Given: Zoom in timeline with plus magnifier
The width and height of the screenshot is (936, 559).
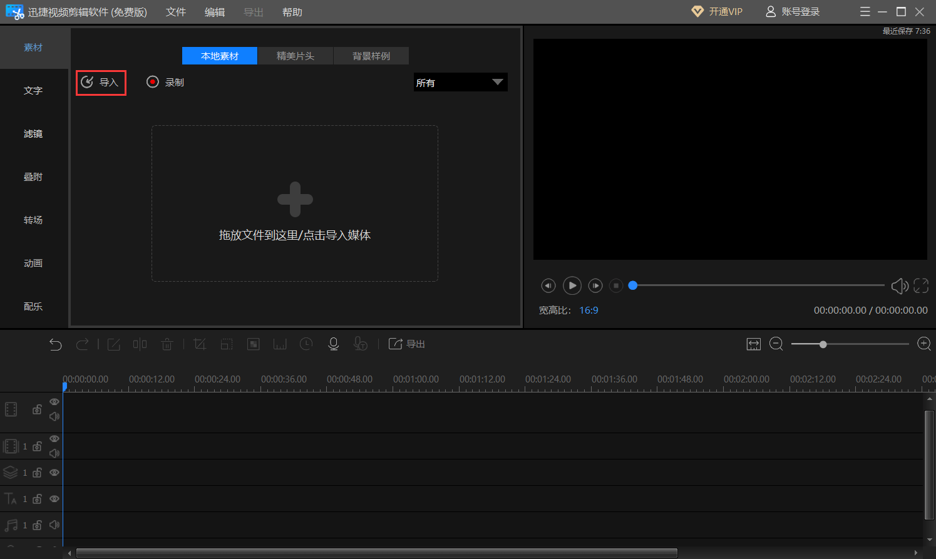Looking at the screenshot, I should (923, 344).
